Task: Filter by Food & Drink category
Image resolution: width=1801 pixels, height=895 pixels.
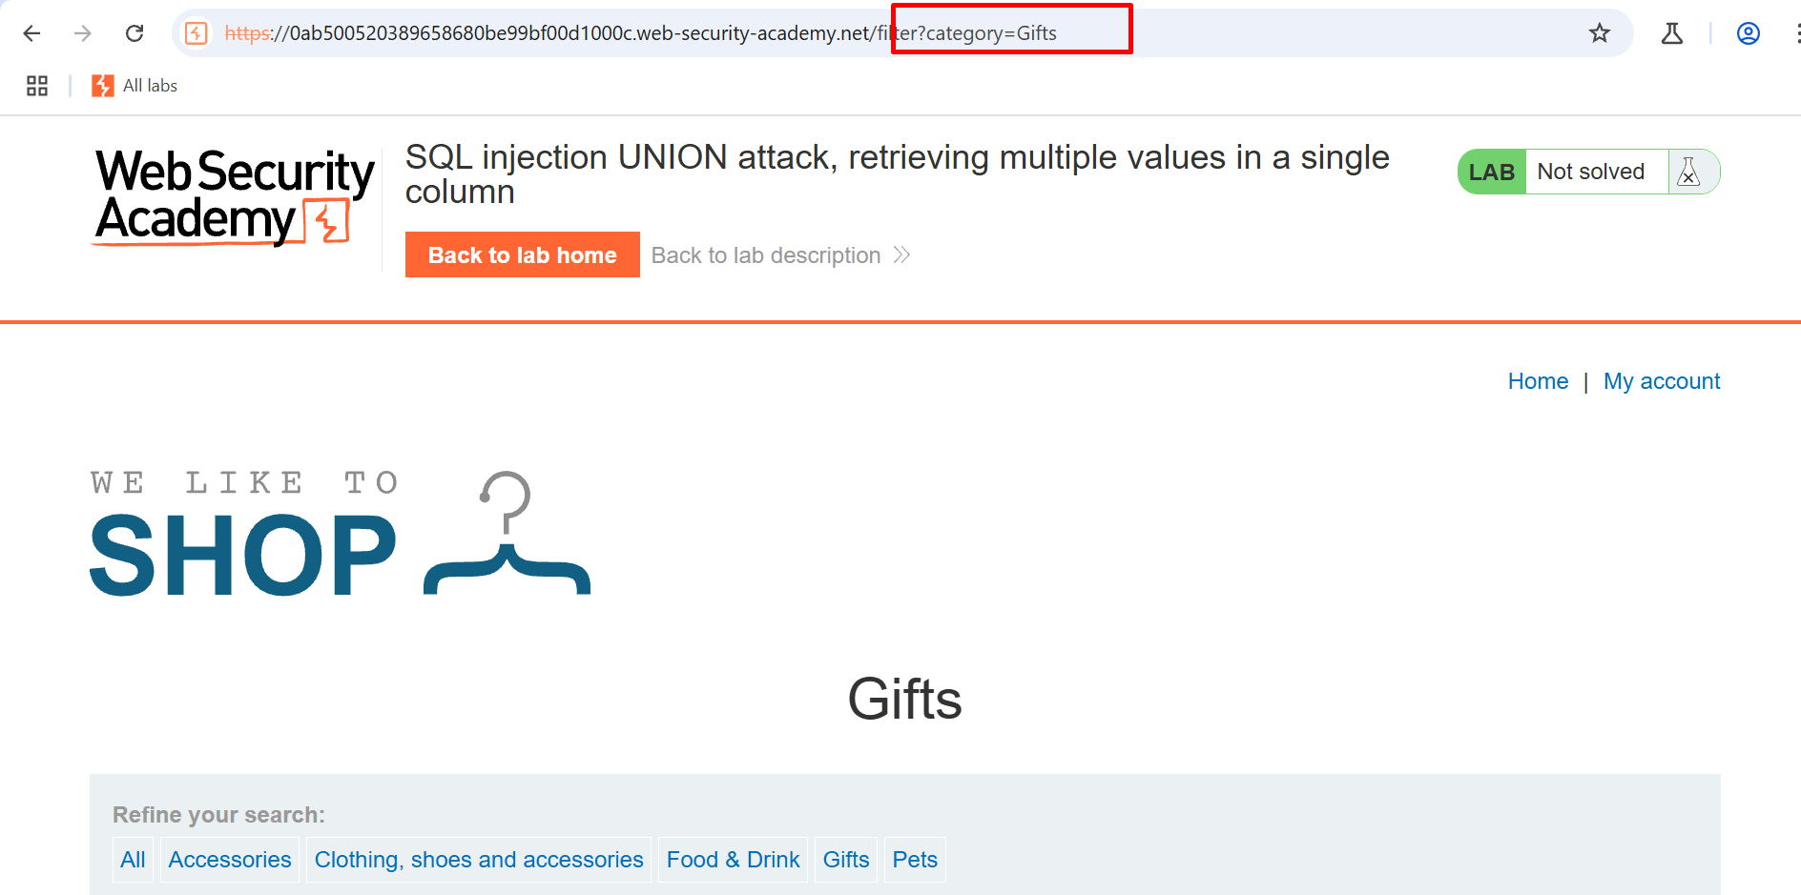Action: (x=733, y=860)
